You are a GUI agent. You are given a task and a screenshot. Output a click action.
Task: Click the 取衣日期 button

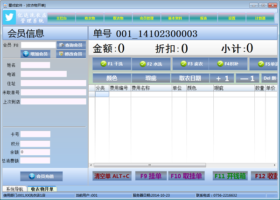(x=190, y=78)
